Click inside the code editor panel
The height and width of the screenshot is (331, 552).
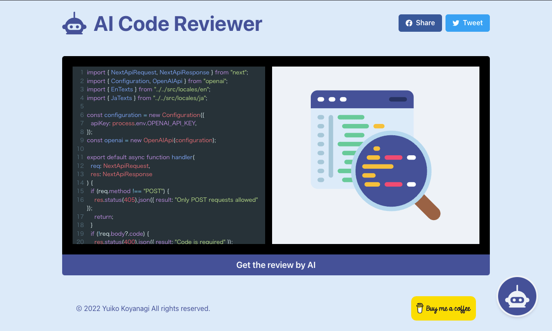pyautogui.click(x=169, y=154)
